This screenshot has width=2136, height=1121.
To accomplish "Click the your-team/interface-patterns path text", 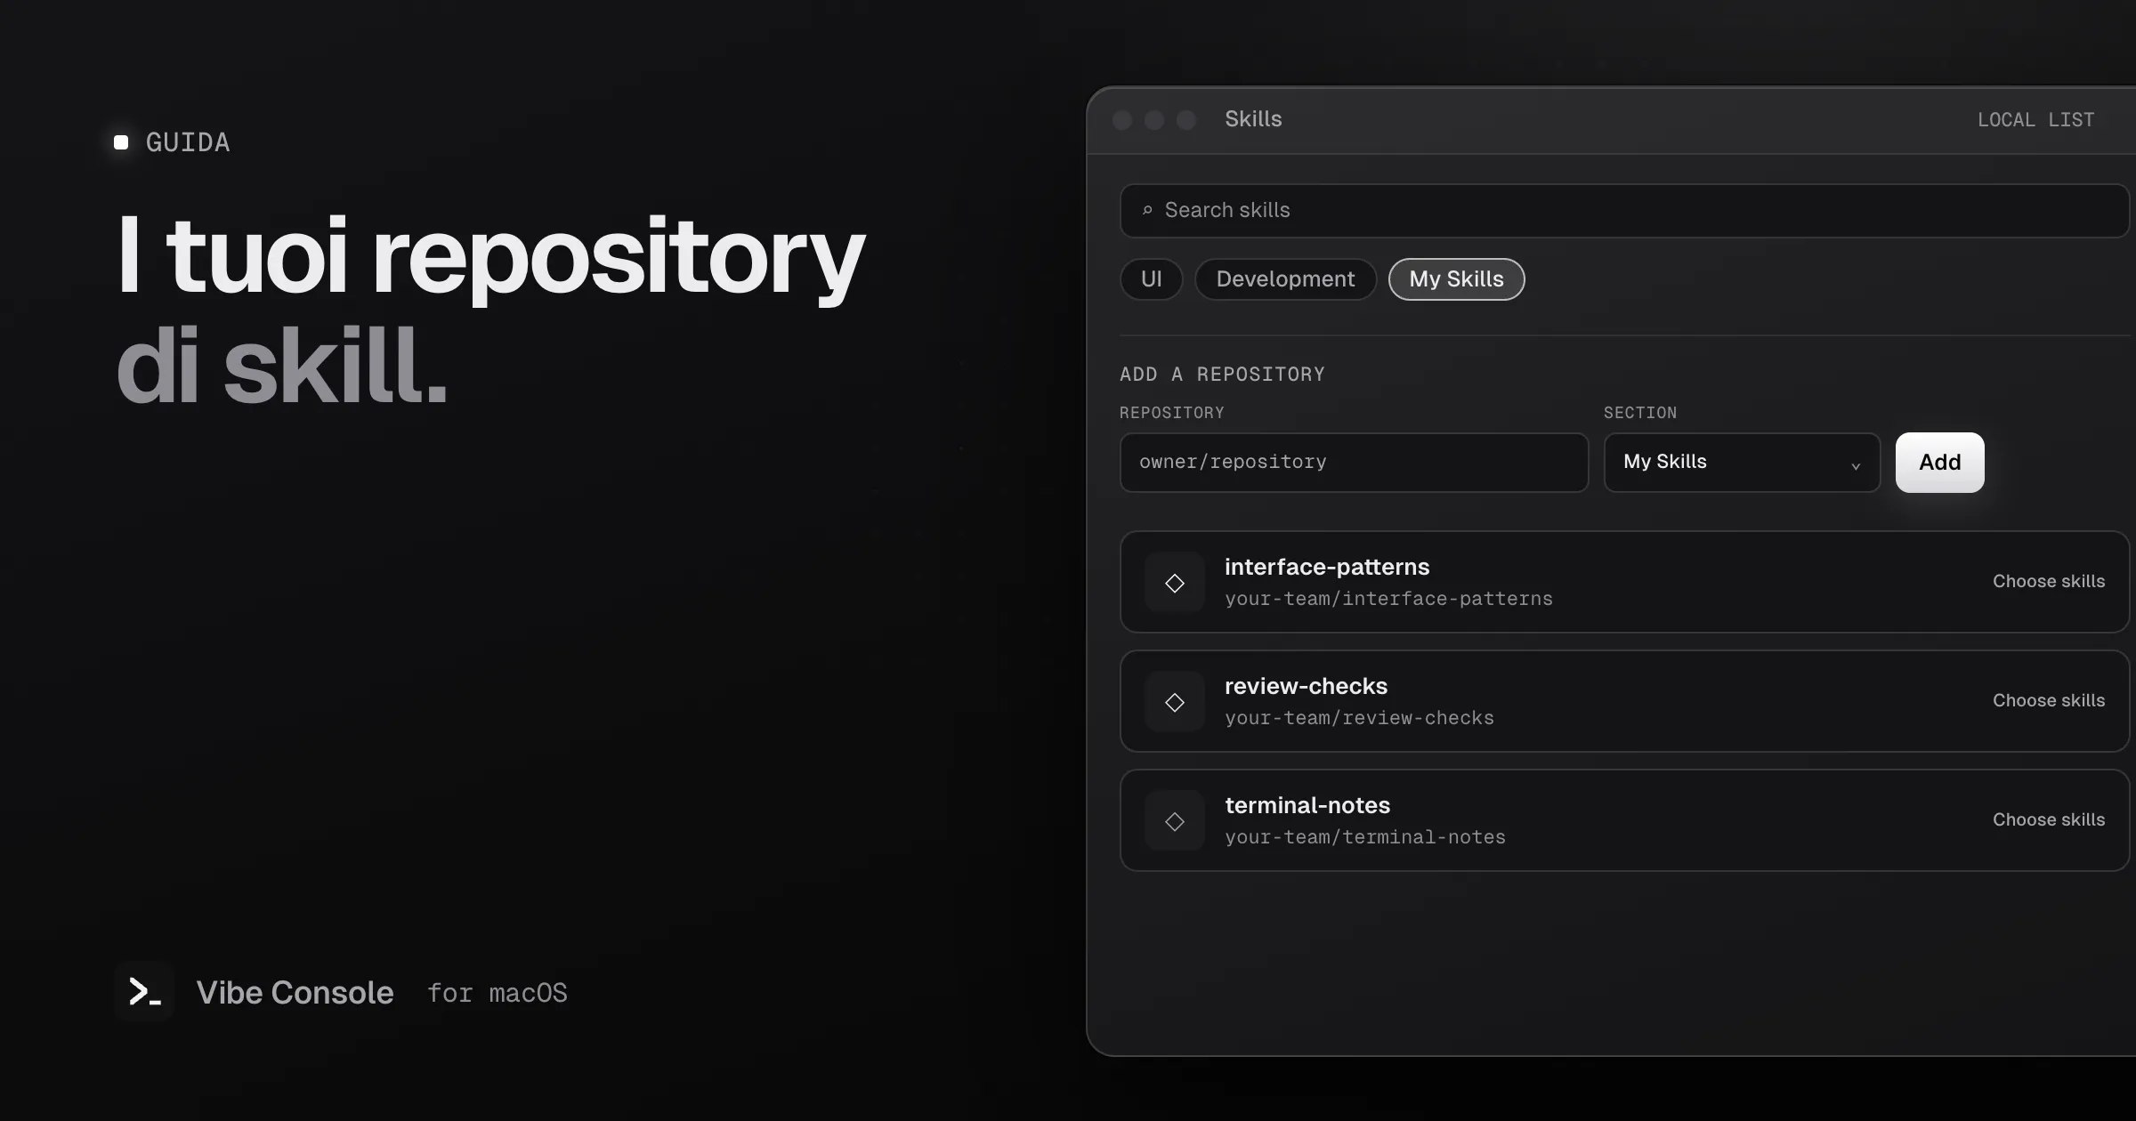I will (1388, 599).
